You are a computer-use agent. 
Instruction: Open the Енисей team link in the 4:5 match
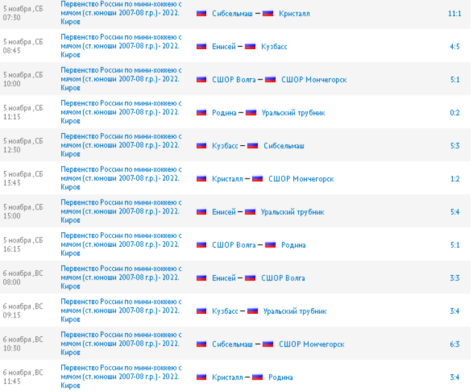click(224, 47)
